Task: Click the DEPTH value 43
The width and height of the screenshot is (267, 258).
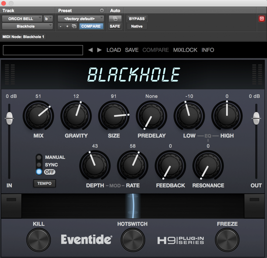Action: click(x=95, y=146)
